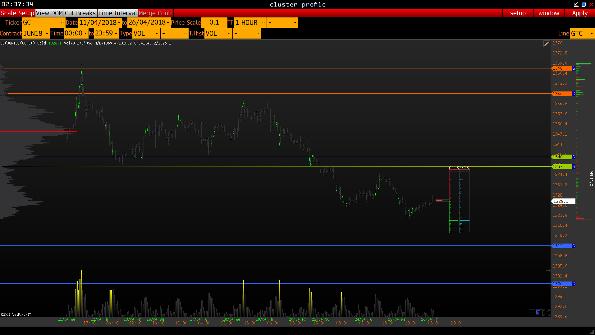Expand the TF 1 HOUR timeframe dropdown

[250, 22]
